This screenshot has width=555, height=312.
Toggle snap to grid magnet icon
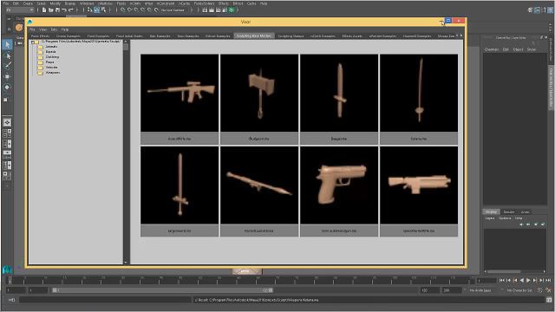click(x=123, y=10)
